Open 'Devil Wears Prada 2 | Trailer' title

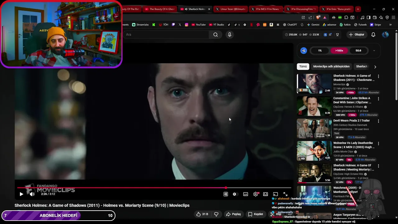tap(351, 121)
